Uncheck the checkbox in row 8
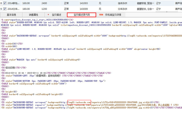The width and height of the screenshot is (182, 113). pyautogui.click(x=5, y=3)
